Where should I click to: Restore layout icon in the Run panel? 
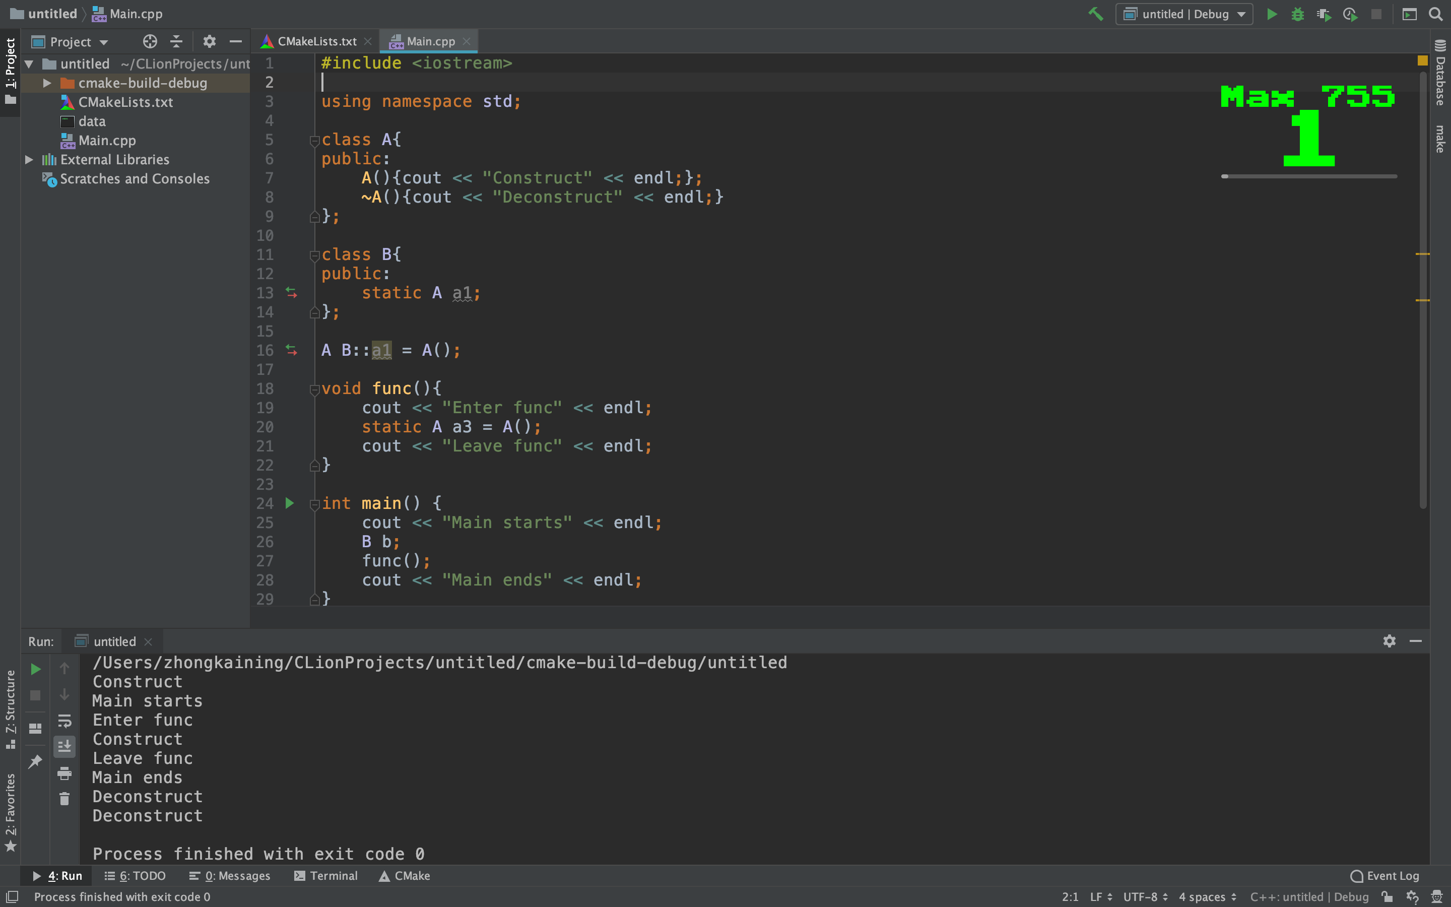pyautogui.click(x=35, y=728)
